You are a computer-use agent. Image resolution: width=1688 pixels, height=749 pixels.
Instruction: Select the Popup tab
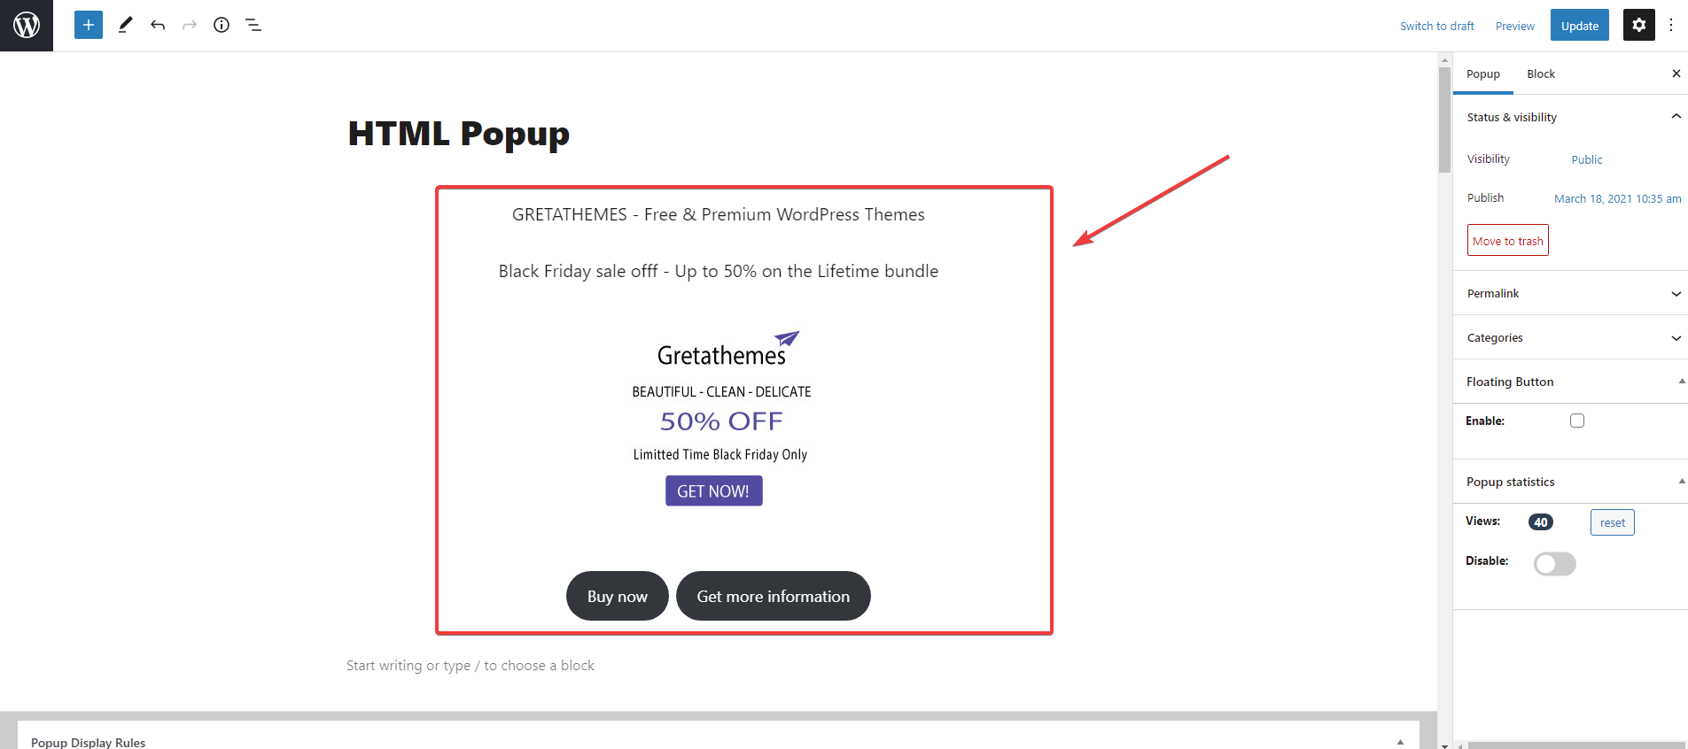[1483, 73]
